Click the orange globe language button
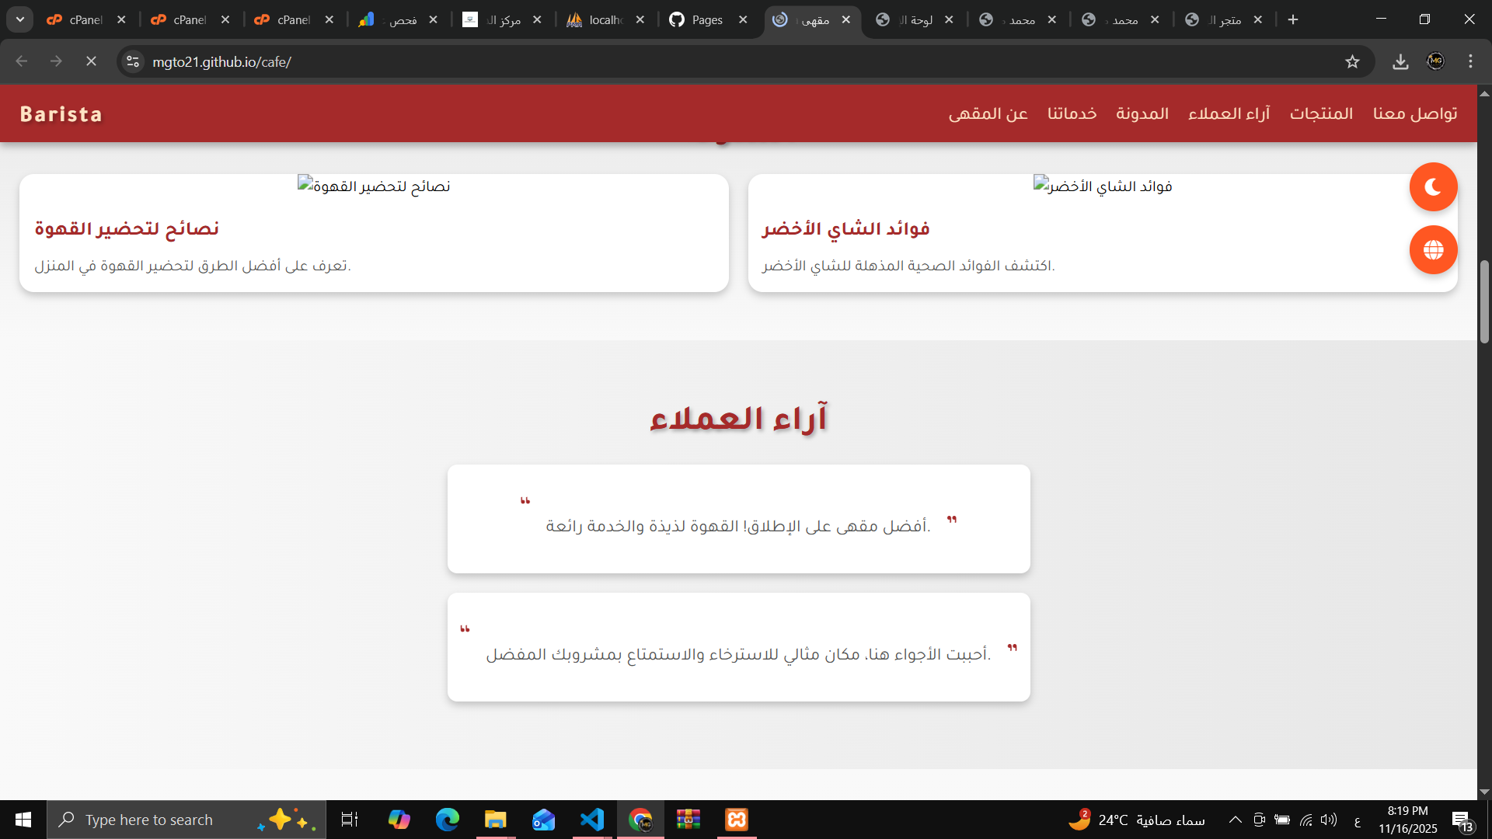The width and height of the screenshot is (1492, 839). pos(1433,250)
